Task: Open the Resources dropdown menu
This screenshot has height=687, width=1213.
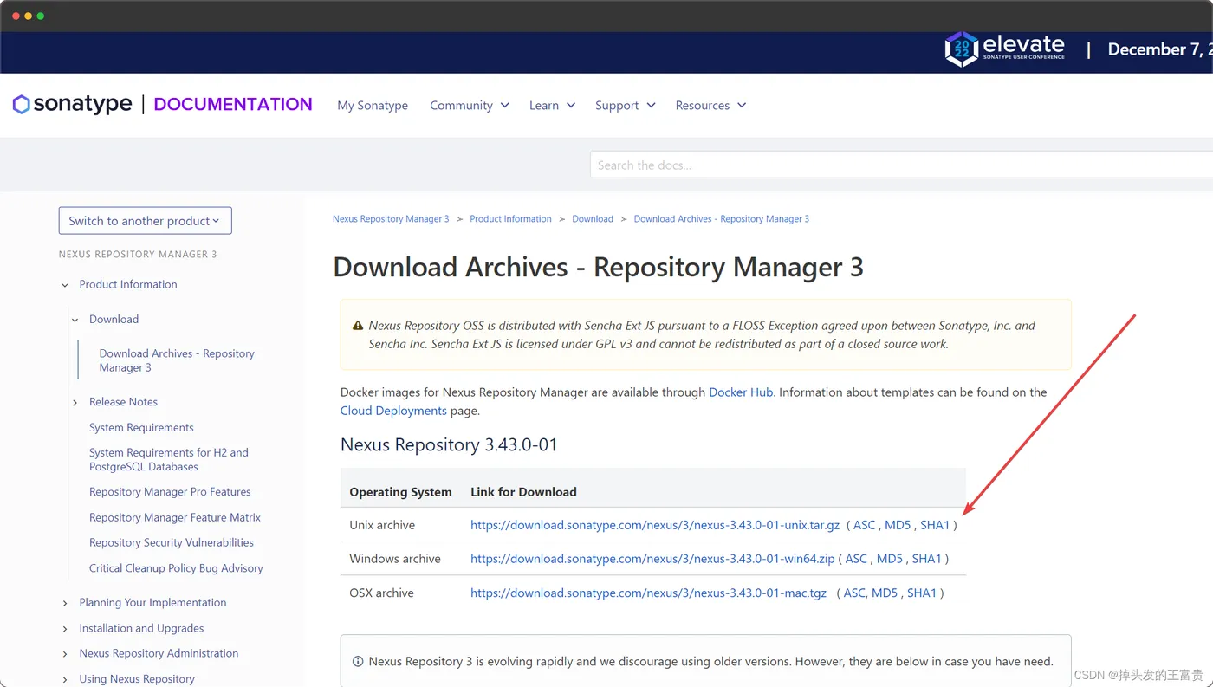Action: click(x=711, y=105)
